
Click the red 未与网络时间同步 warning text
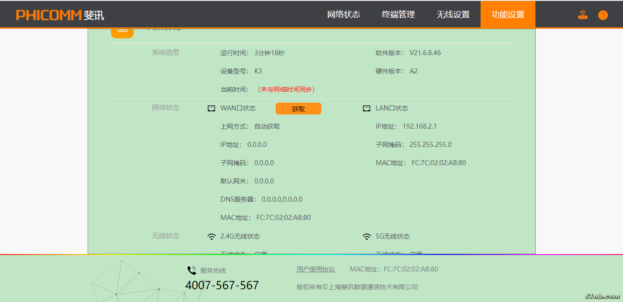point(286,89)
